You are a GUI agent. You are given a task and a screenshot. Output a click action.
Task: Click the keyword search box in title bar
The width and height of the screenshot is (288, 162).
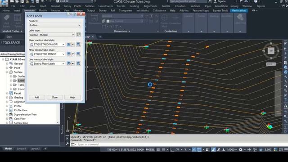tap(188, 1)
